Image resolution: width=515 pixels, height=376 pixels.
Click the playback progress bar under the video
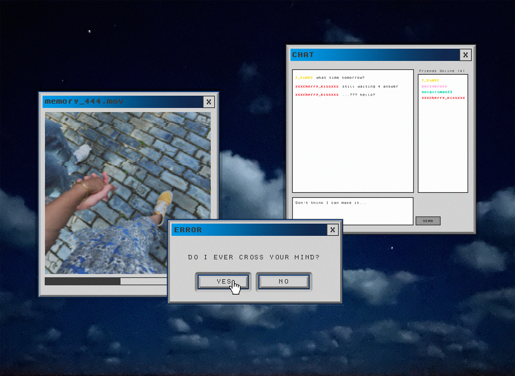(x=107, y=281)
